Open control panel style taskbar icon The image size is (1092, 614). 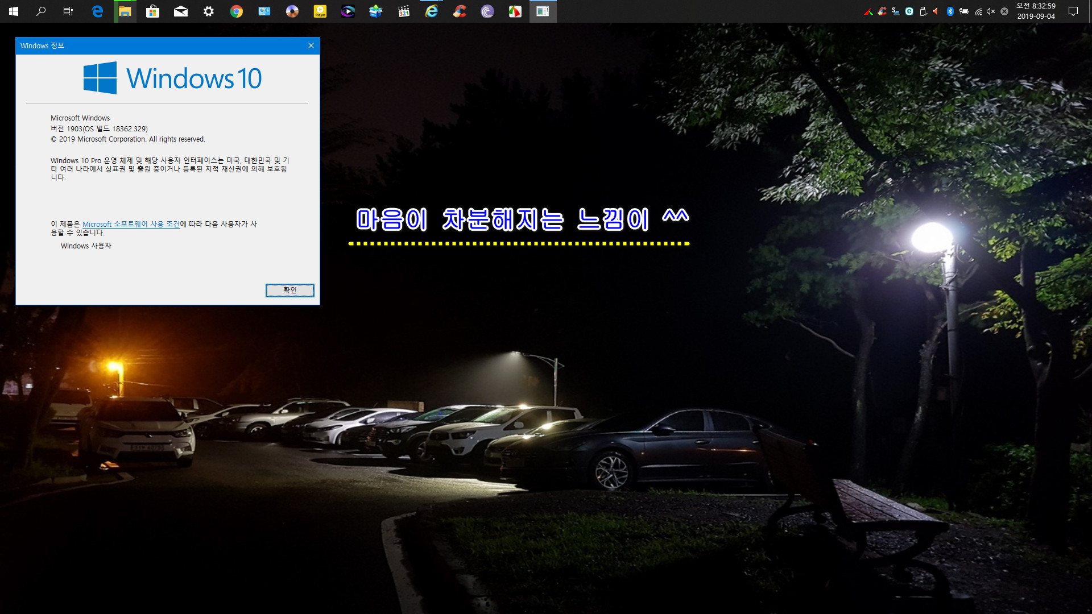click(x=264, y=11)
